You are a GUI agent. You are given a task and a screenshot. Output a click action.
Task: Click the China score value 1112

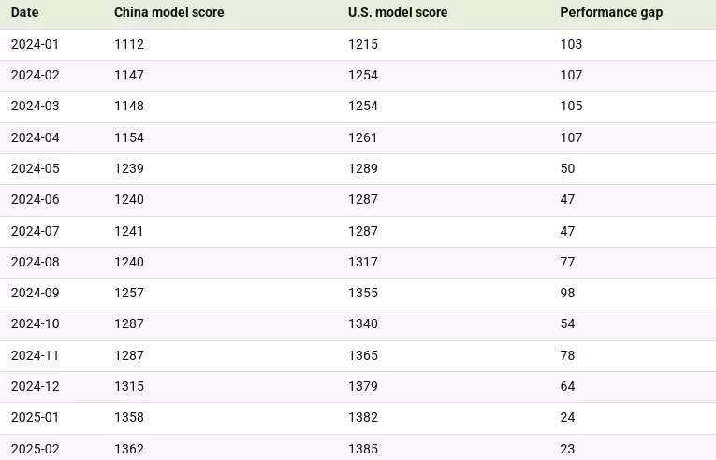click(129, 44)
